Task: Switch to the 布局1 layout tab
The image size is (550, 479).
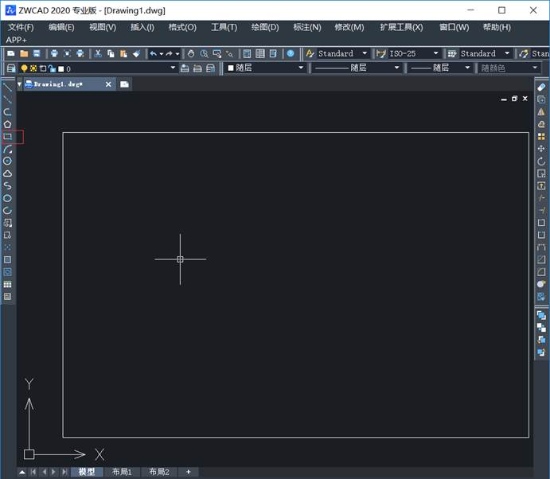Action: [x=122, y=472]
